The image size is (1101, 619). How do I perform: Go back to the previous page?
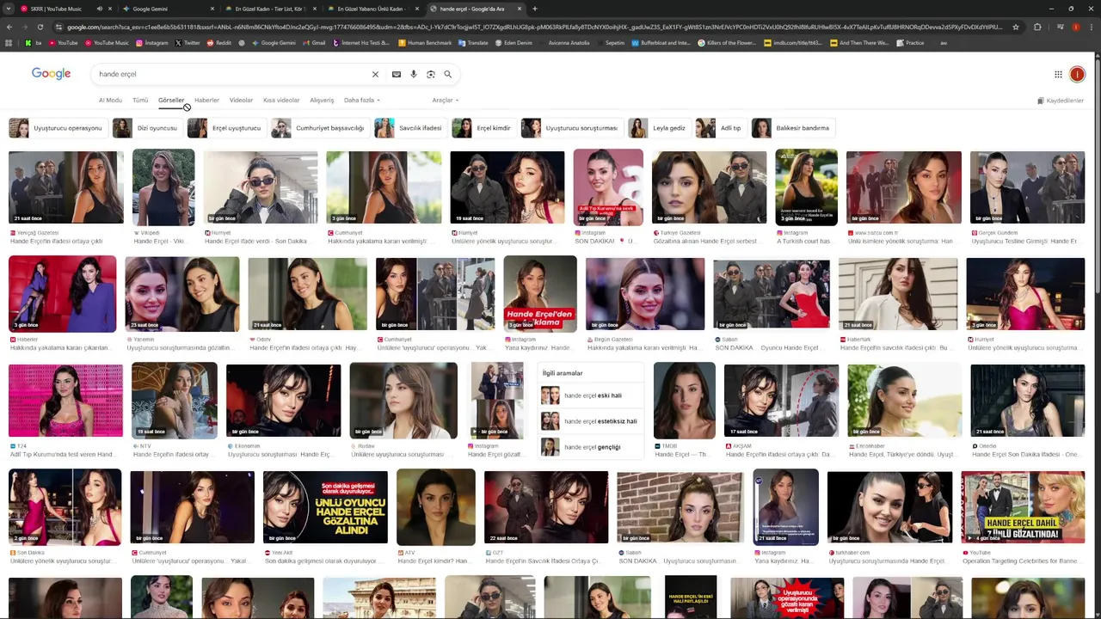9,27
